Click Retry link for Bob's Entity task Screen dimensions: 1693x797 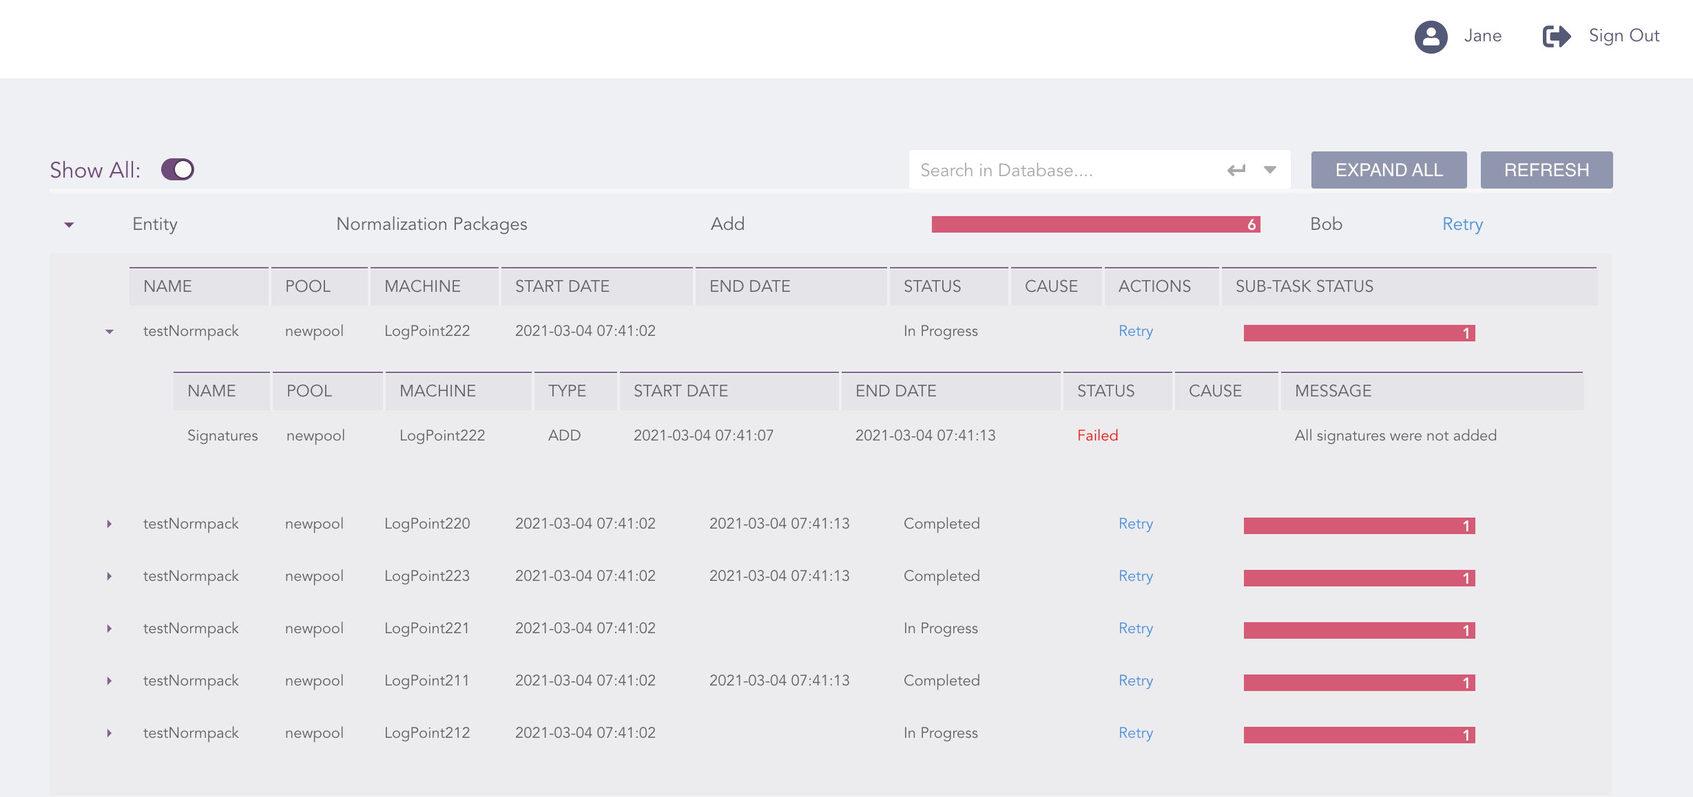[1462, 224]
